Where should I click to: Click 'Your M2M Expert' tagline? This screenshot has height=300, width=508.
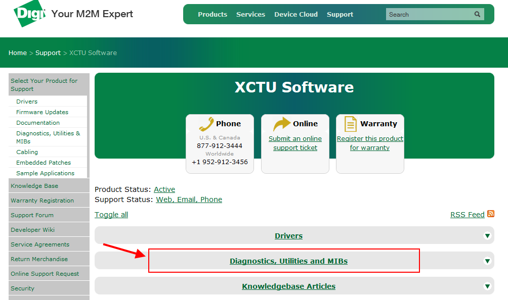tap(92, 14)
